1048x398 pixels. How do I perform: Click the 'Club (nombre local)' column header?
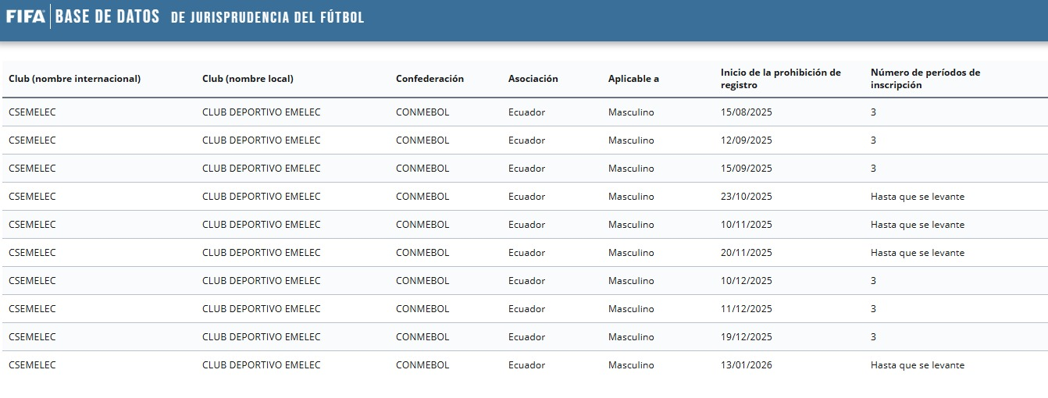click(x=248, y=79)
